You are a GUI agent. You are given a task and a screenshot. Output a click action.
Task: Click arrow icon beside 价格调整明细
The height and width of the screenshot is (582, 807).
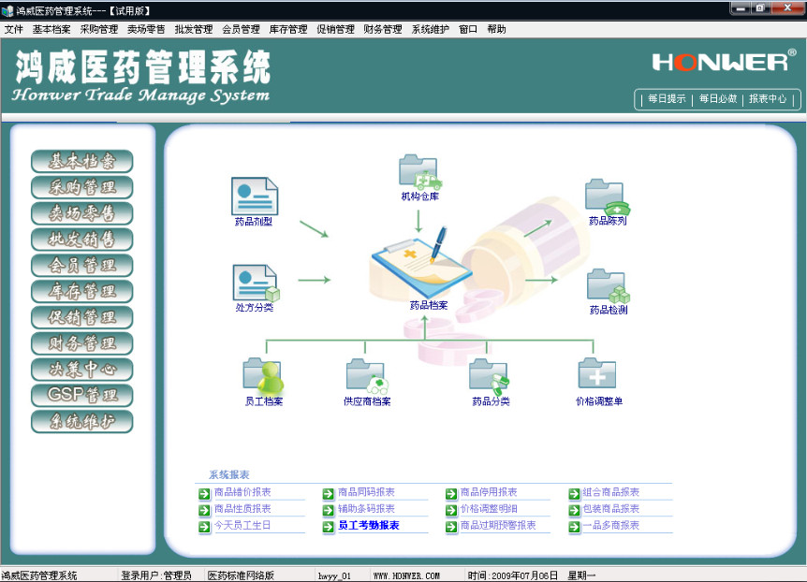coord(451,511)
